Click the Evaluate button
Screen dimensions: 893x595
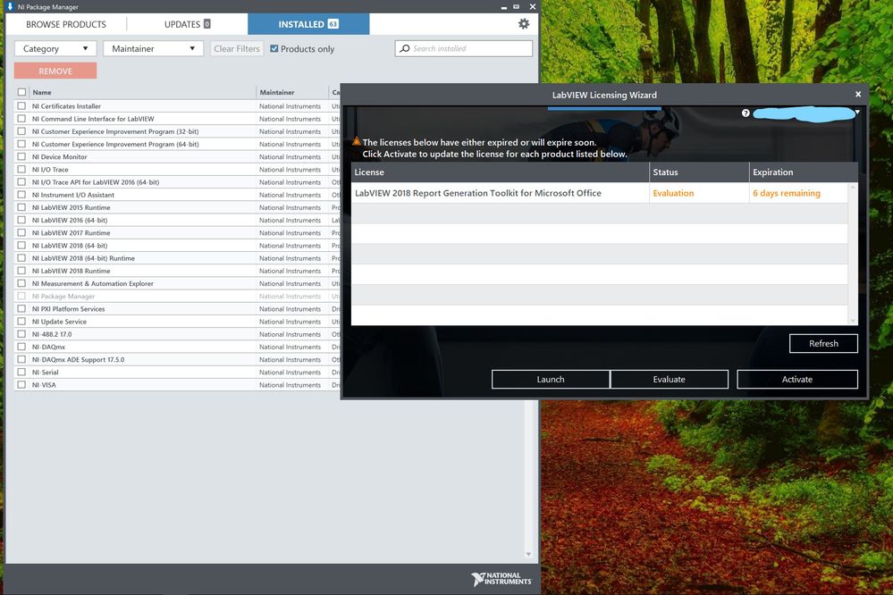click(x=670, y=379)
